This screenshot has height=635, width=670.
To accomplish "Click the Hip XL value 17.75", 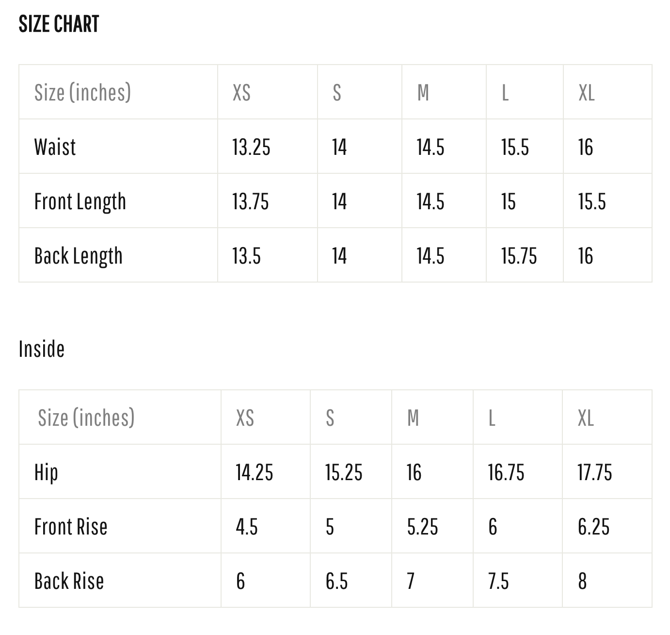I will pyautogui.click(x=594, y=472).
